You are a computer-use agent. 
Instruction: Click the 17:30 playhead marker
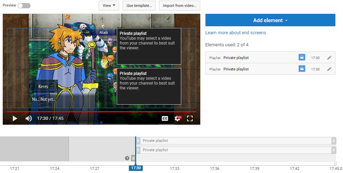coord(136,168)
